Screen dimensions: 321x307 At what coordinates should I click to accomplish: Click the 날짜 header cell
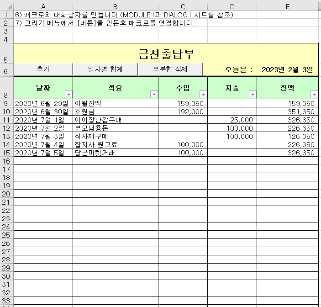click(43, 88)
